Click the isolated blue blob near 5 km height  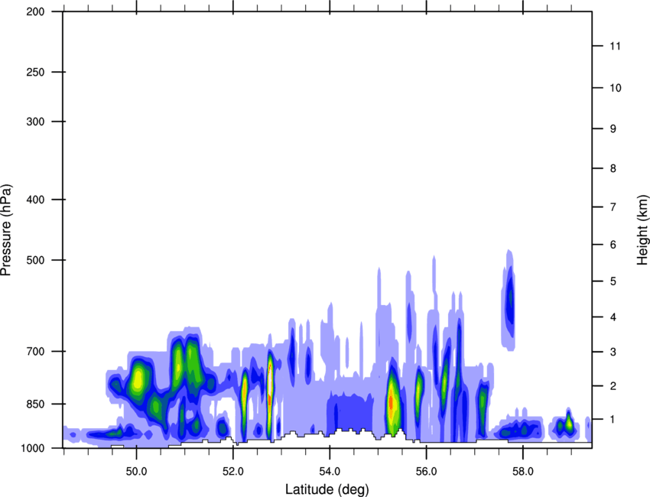tap(509, 300)
